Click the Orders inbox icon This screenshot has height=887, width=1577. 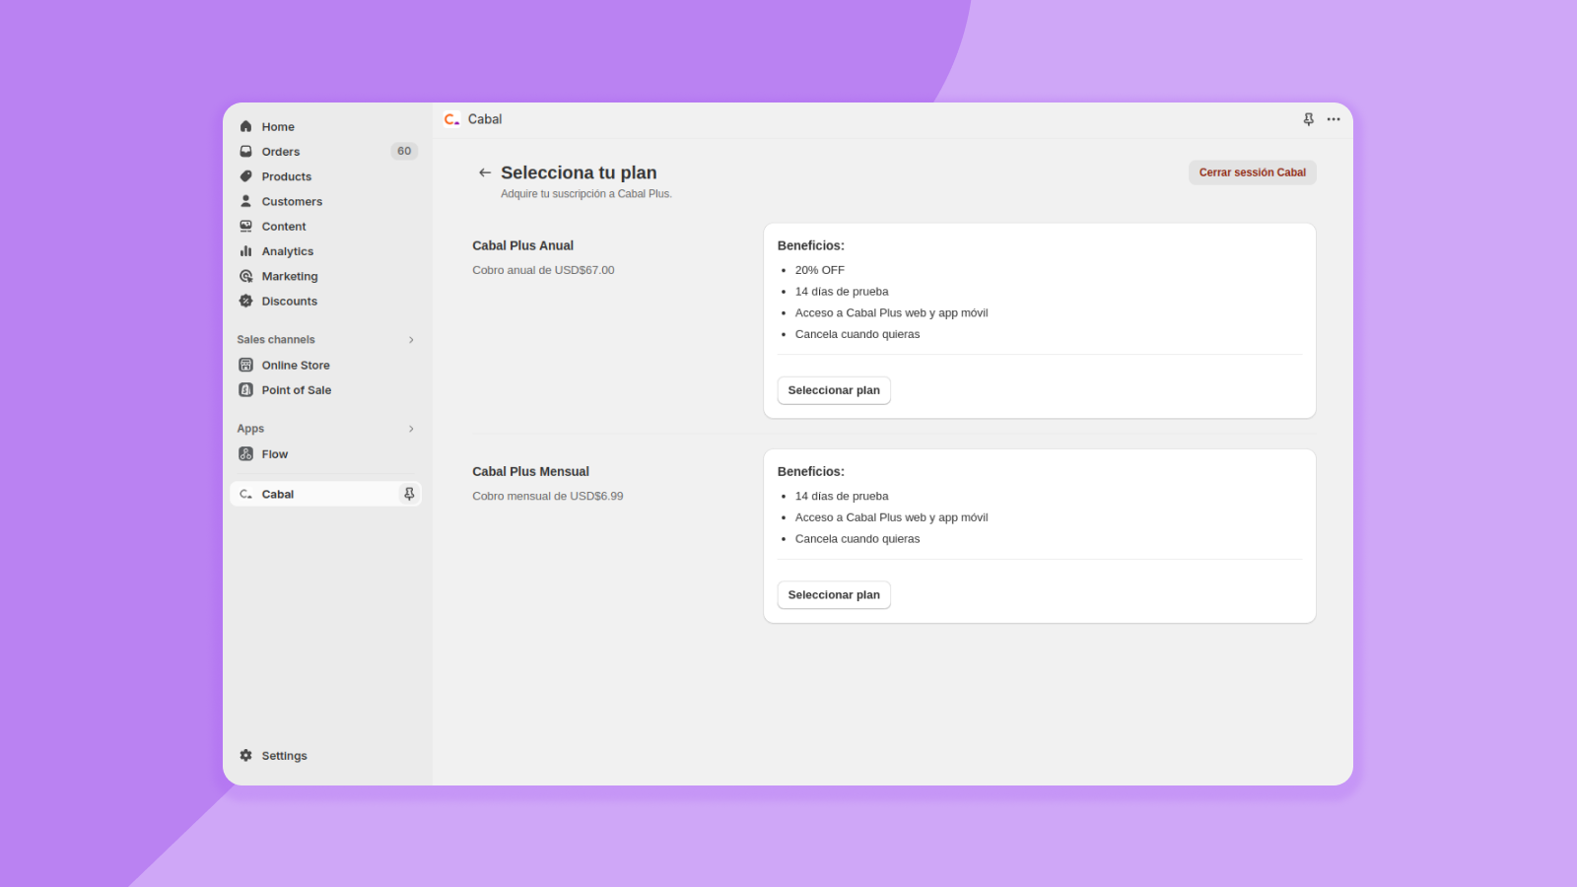(x=245, y=151)
